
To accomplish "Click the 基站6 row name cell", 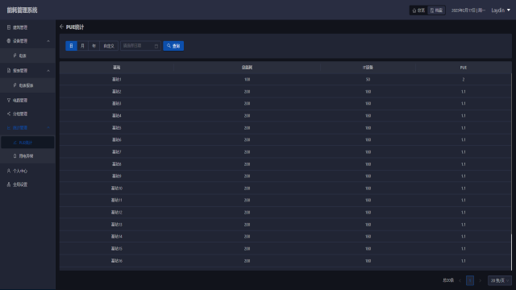I will (116, 139).
